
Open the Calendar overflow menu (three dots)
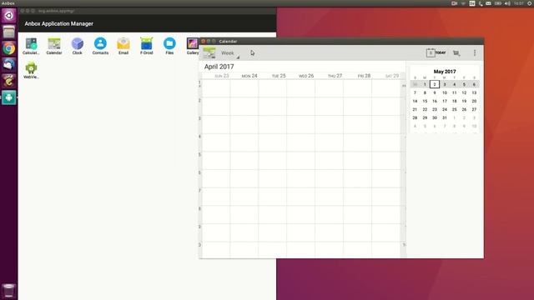[475, 52]
